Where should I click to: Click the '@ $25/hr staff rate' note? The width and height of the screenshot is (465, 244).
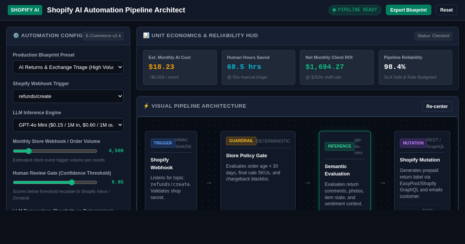tap(324, 77)
